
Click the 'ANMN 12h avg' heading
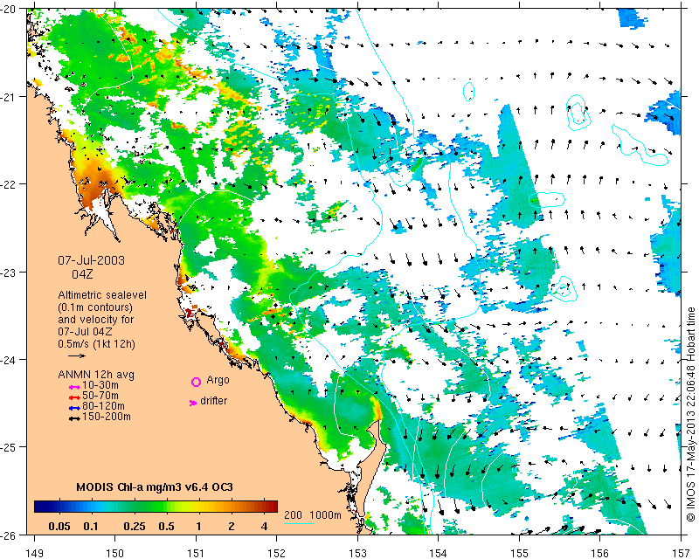96,375
